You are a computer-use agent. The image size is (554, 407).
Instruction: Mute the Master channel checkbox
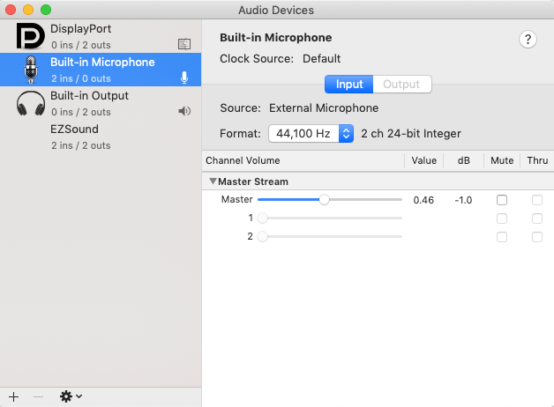coord(502,200)
